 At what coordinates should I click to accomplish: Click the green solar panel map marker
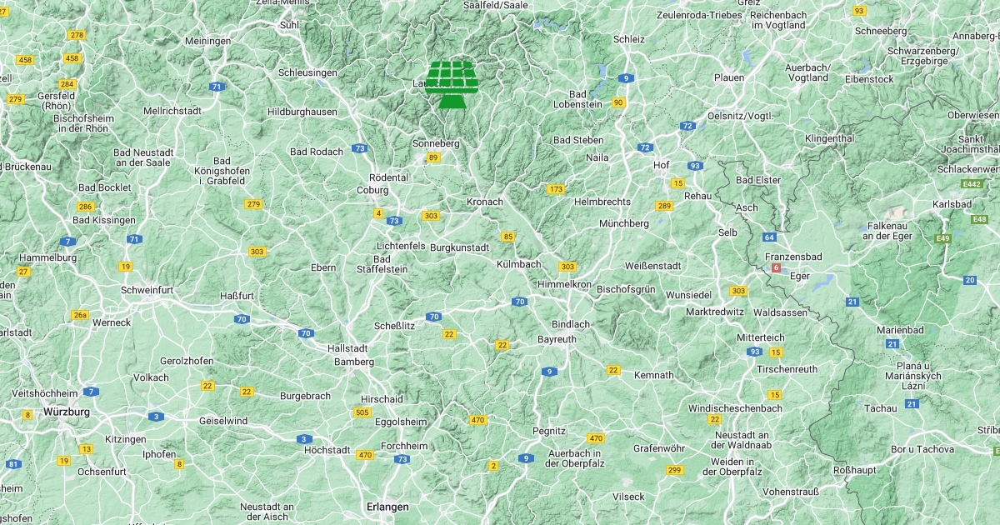[x=452, y=84]
